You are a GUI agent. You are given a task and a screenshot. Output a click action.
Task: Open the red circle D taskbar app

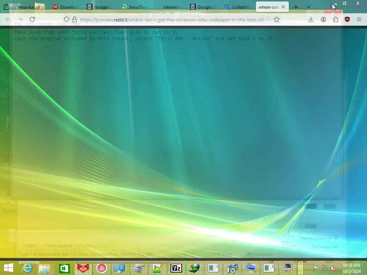pyautogui.click(x=101, y=268)
